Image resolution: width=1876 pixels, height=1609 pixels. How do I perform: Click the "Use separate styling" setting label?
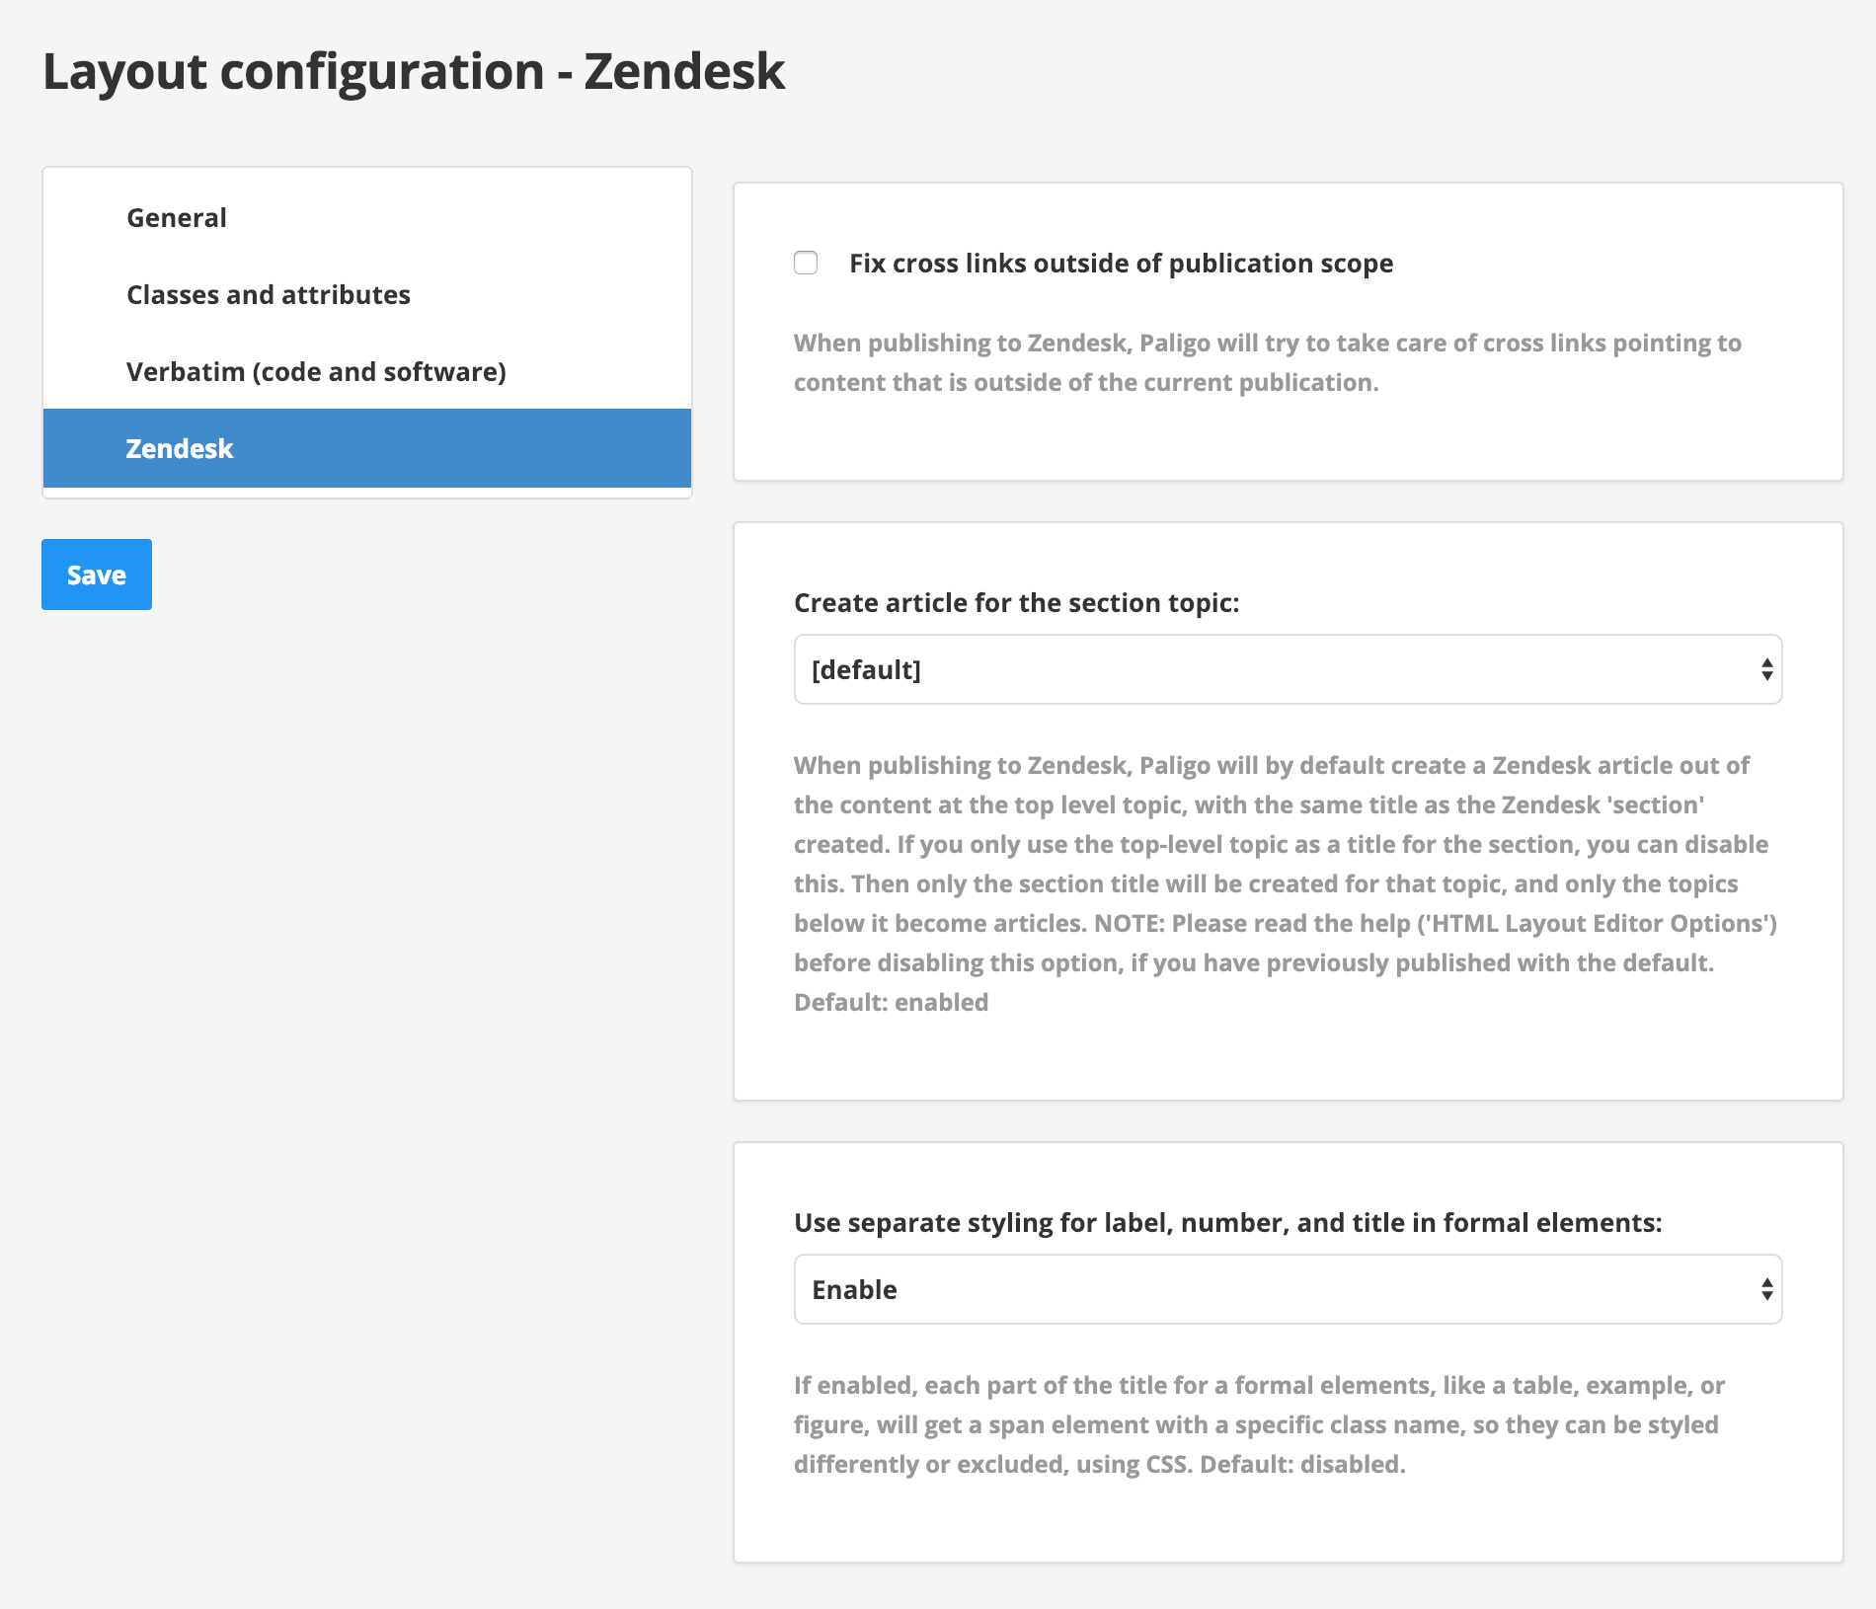(1227, 1221)
